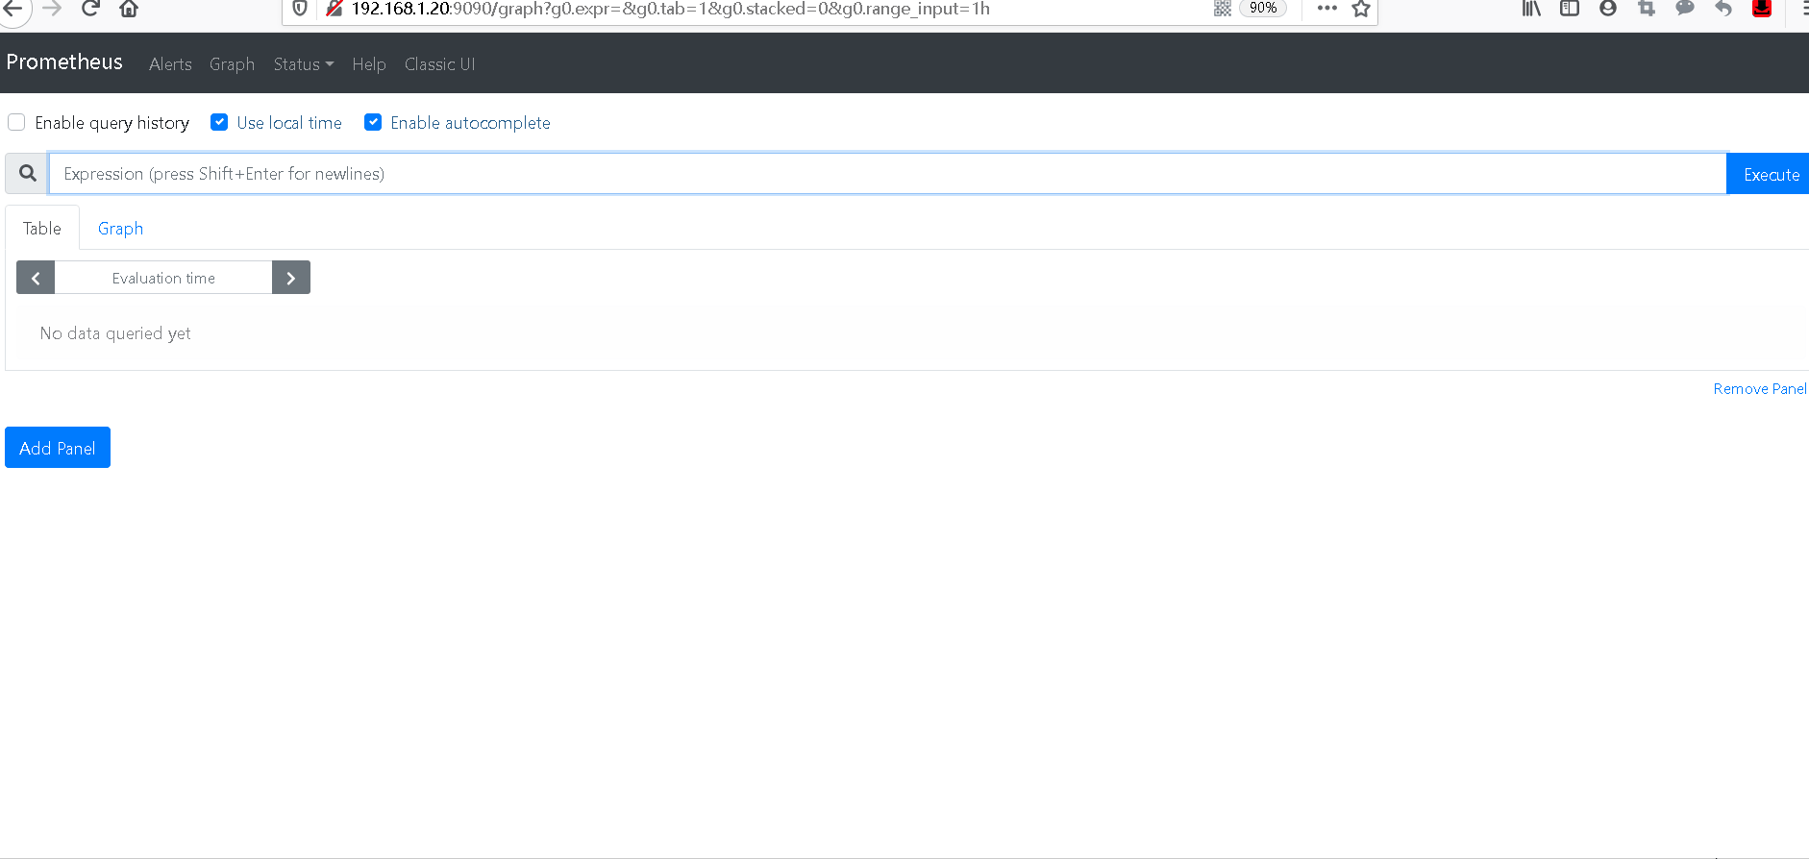Switch to Classic UI
Image resolution: width=1809 pixels, height=859 pixels.
(439, 64)
